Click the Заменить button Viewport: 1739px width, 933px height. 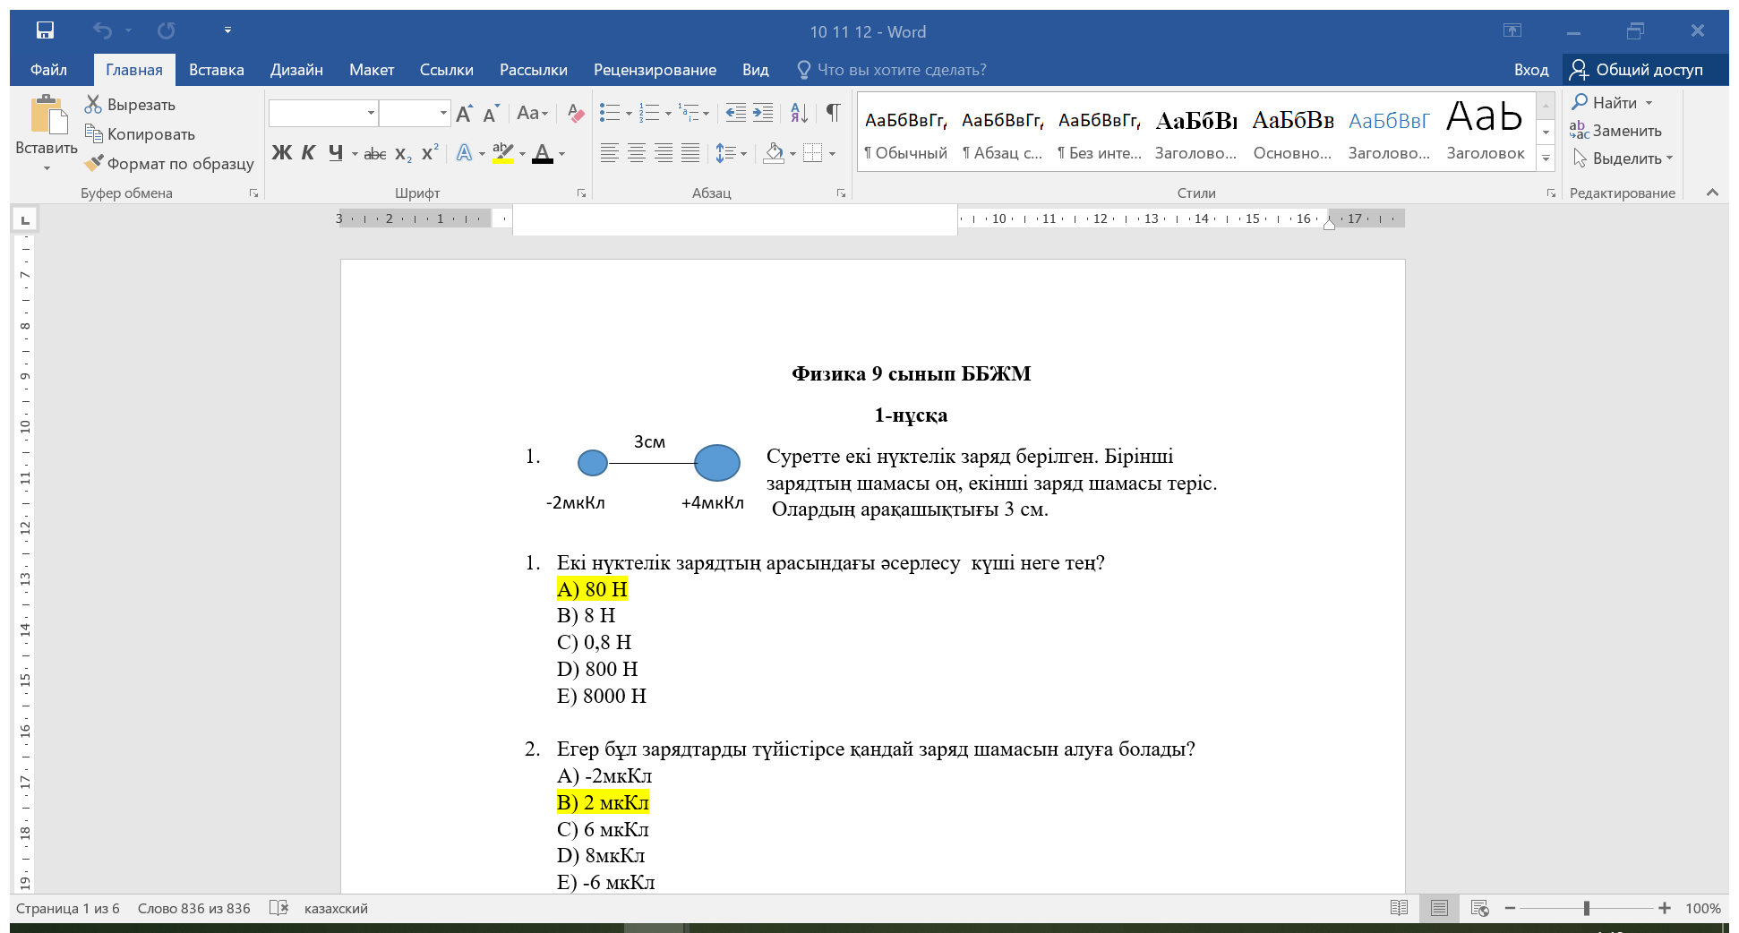pos(1616,131)
